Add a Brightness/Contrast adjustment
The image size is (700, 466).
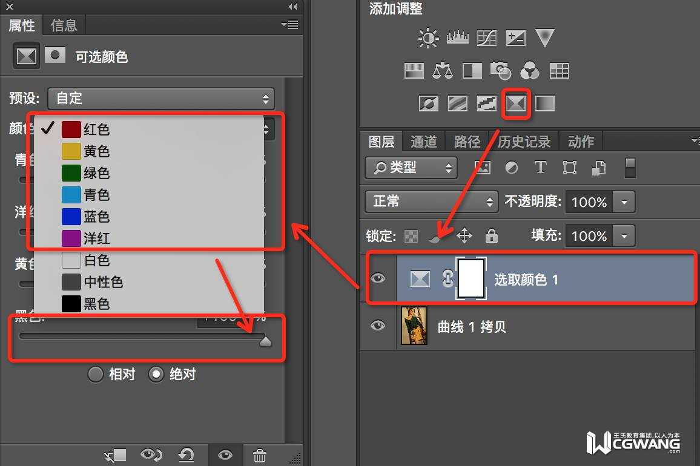coord(428,38)
